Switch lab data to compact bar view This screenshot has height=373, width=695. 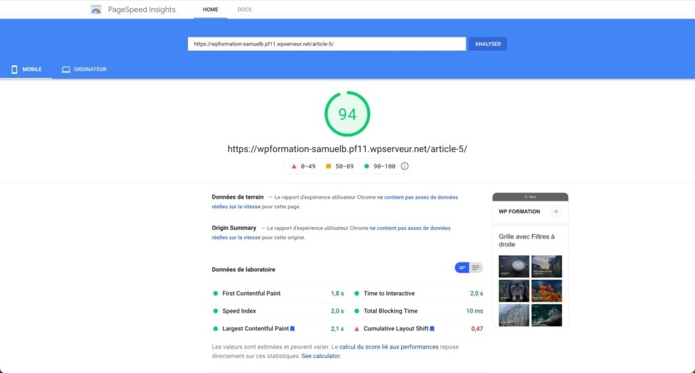tap(462, 268)
